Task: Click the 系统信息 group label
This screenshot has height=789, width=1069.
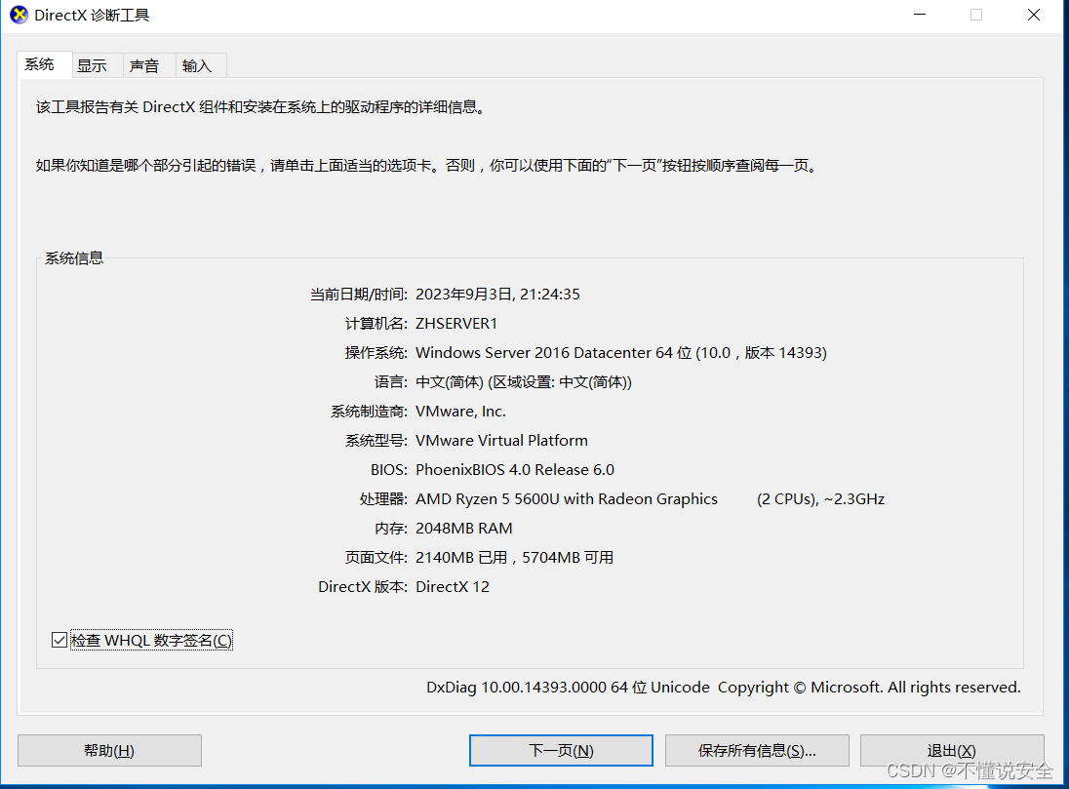Action: click(x=74, y=257)
